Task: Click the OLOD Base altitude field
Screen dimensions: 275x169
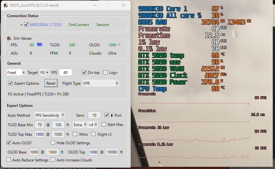Action: (53, 152)
